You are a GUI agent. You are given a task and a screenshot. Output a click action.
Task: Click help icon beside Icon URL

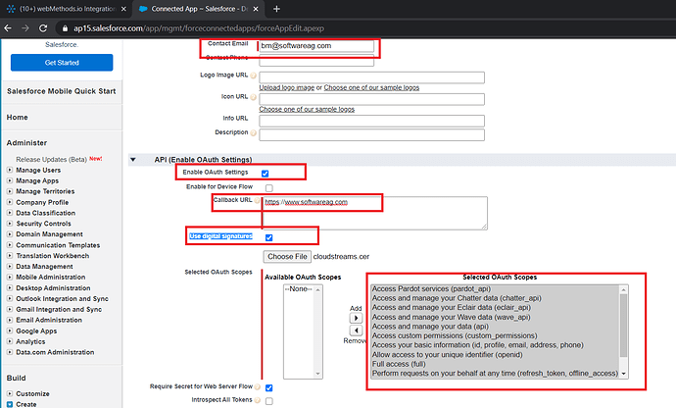point(254,97)
